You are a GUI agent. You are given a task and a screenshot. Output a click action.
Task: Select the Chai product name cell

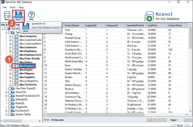(x=74, y=30)
